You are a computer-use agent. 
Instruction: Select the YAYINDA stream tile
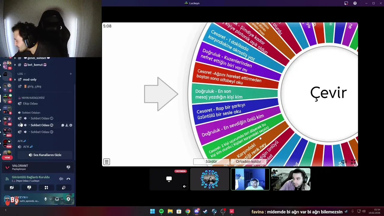click(169, 179)
